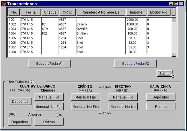Click payee cell OWNER

point(82,29)
